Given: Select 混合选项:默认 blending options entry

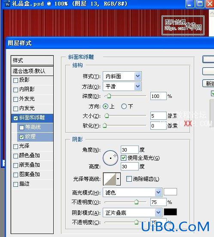Looking at the screenshot, I should tap(32, 71).
